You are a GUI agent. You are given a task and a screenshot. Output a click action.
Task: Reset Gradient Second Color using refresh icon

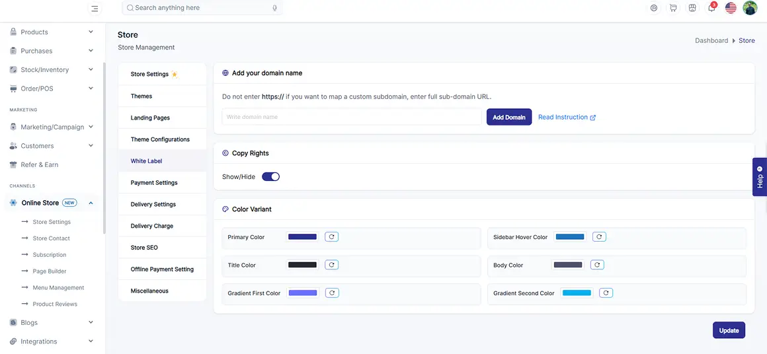coord(606,293)
